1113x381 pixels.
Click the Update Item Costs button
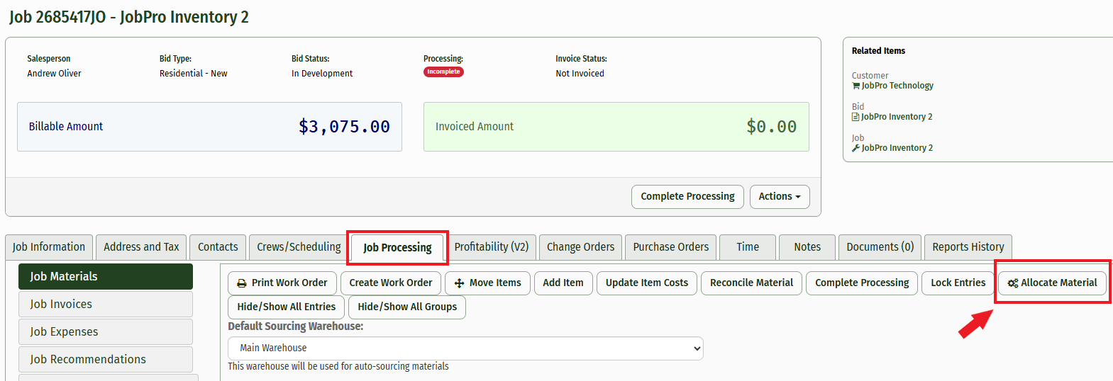[647, 283]
